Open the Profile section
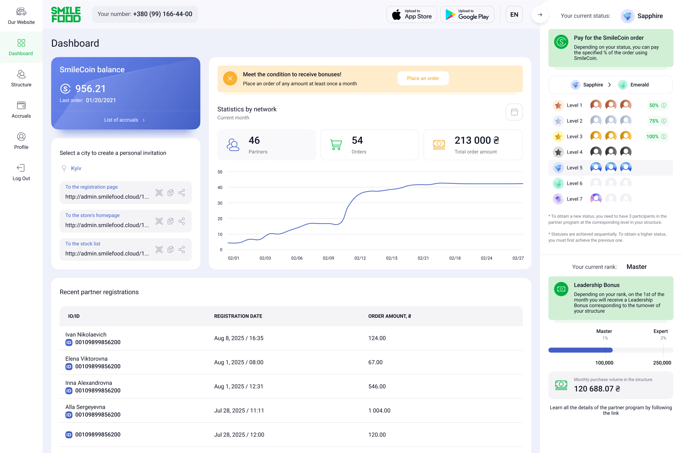 pos(21,141)
